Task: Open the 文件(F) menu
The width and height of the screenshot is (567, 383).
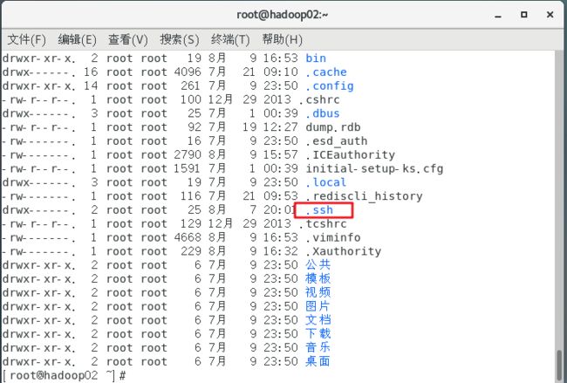Action: coord(26,39)
